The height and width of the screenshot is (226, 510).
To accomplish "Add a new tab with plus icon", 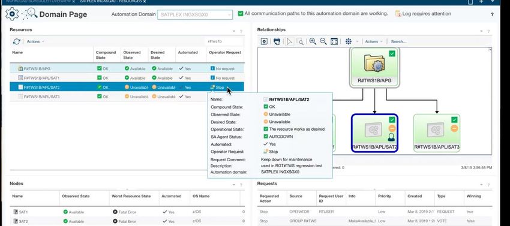I will coord(481,2).
